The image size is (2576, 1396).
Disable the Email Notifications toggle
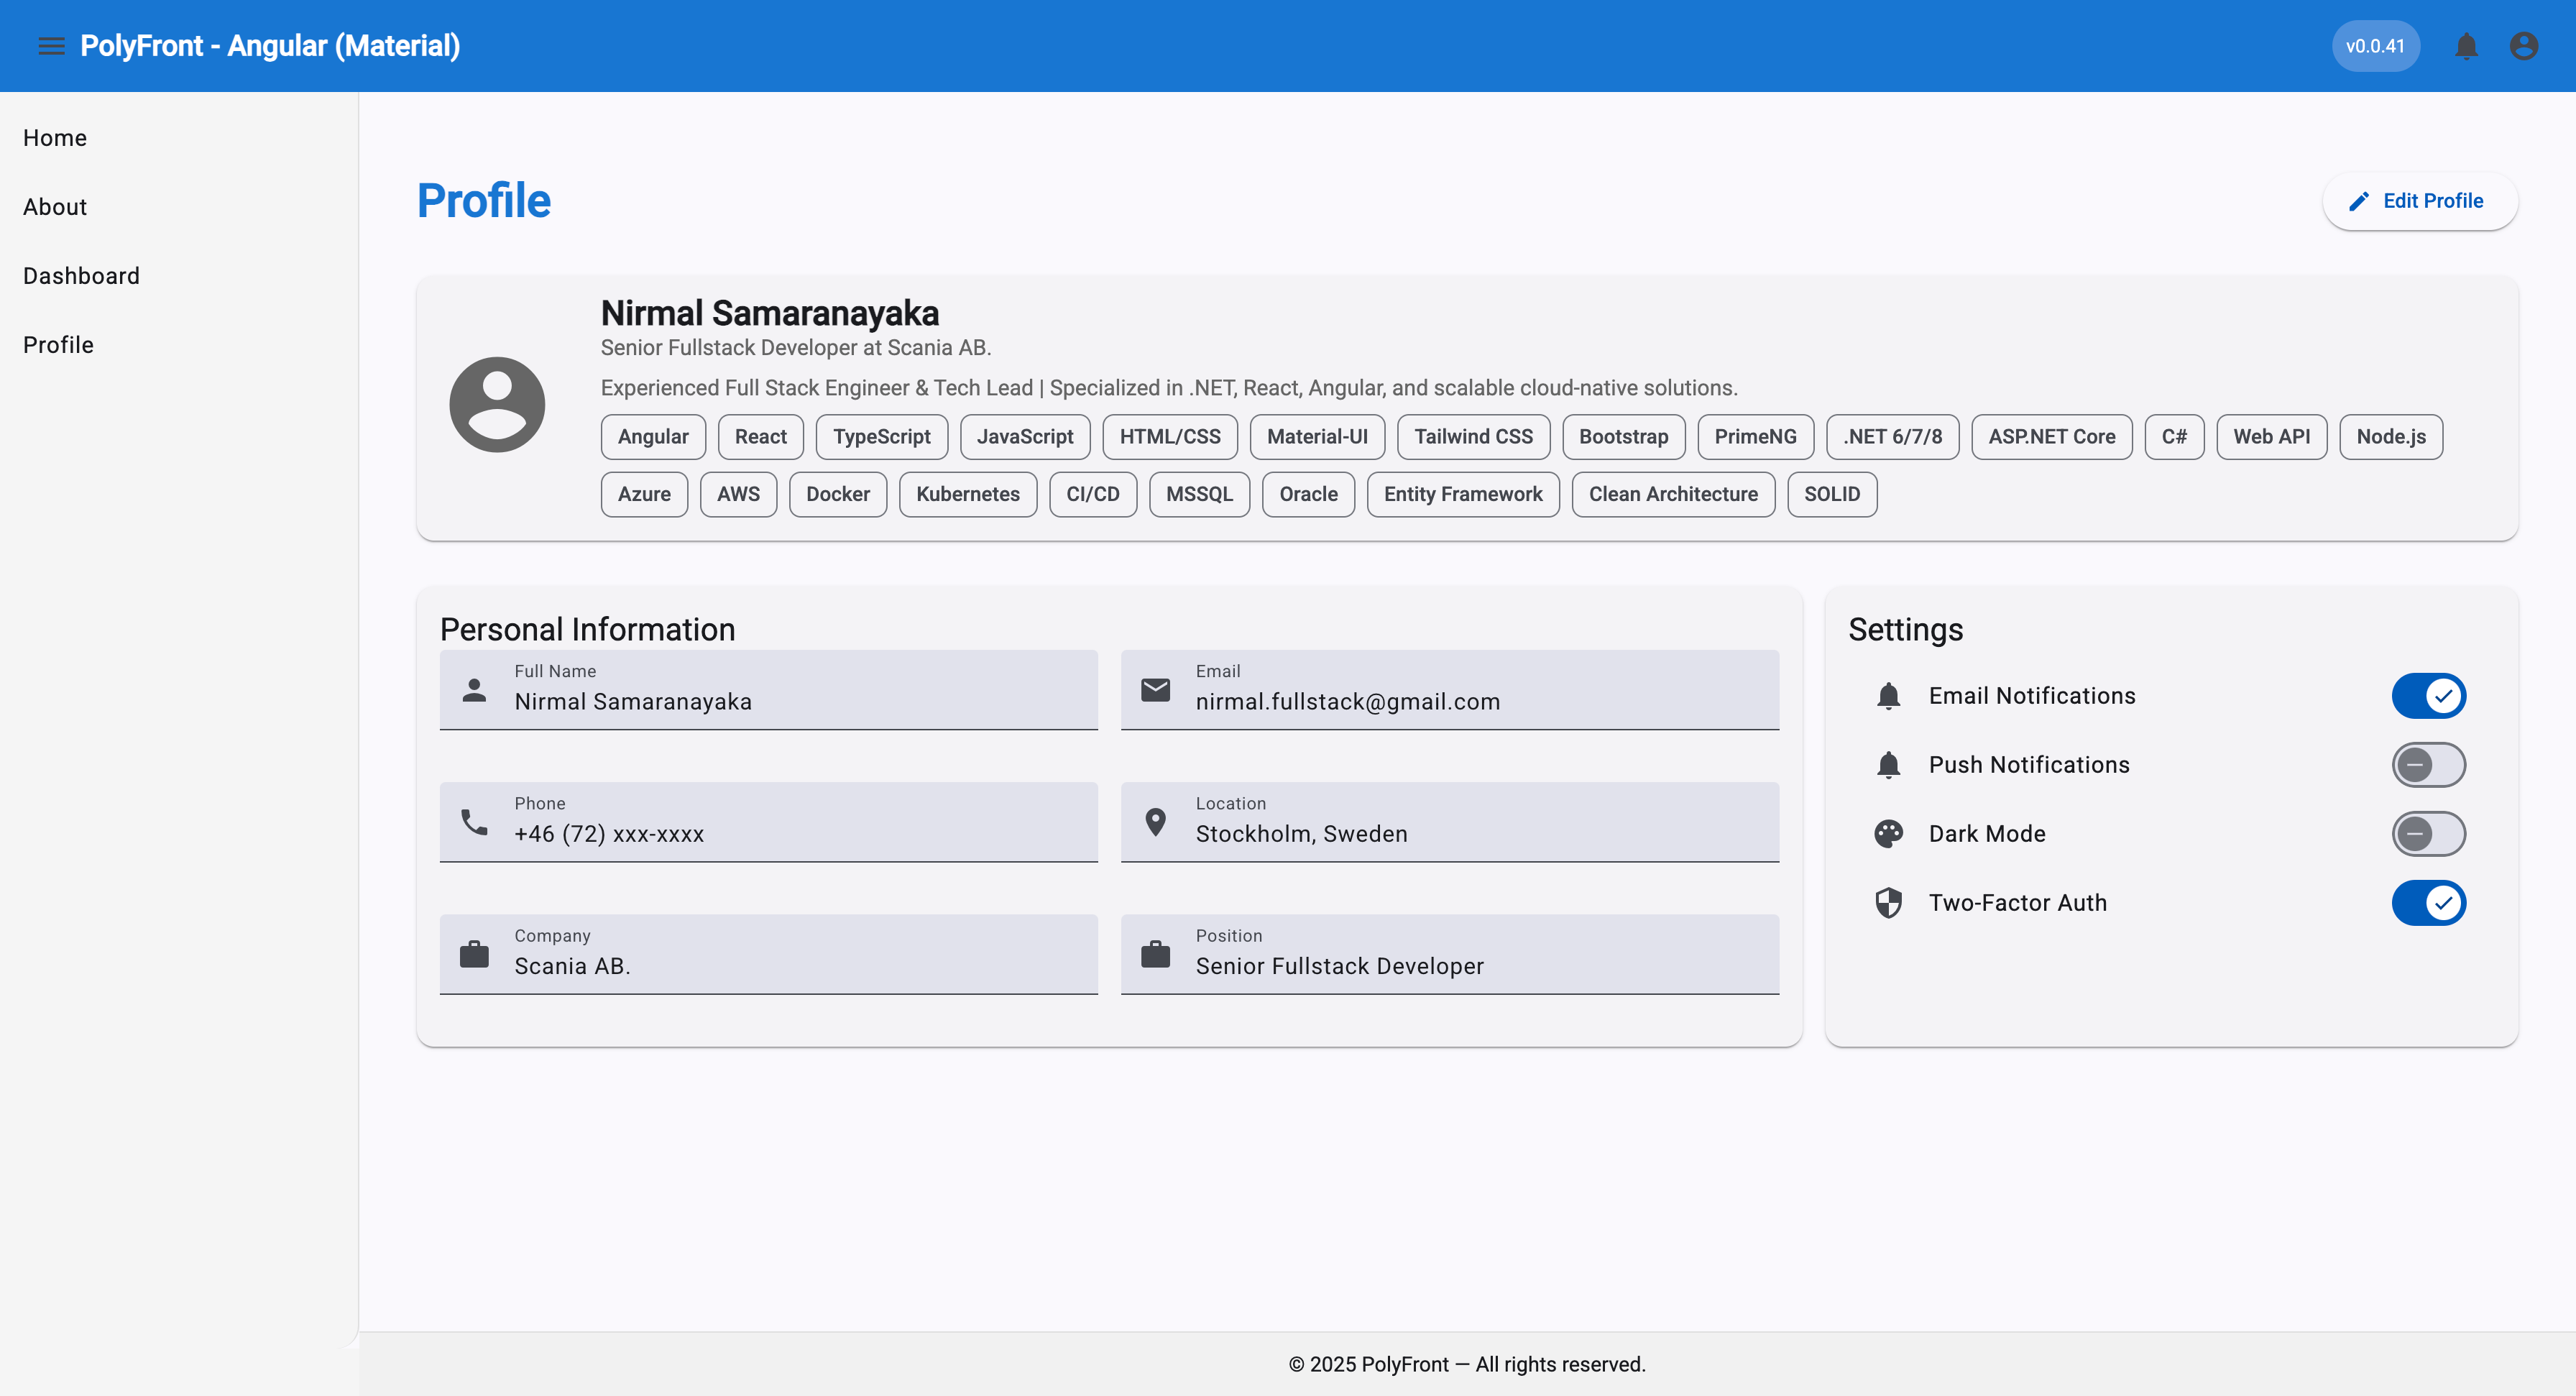click(x=2428, y=696)
